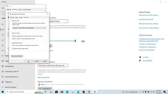Click the Settings home icon

(3, 8)
